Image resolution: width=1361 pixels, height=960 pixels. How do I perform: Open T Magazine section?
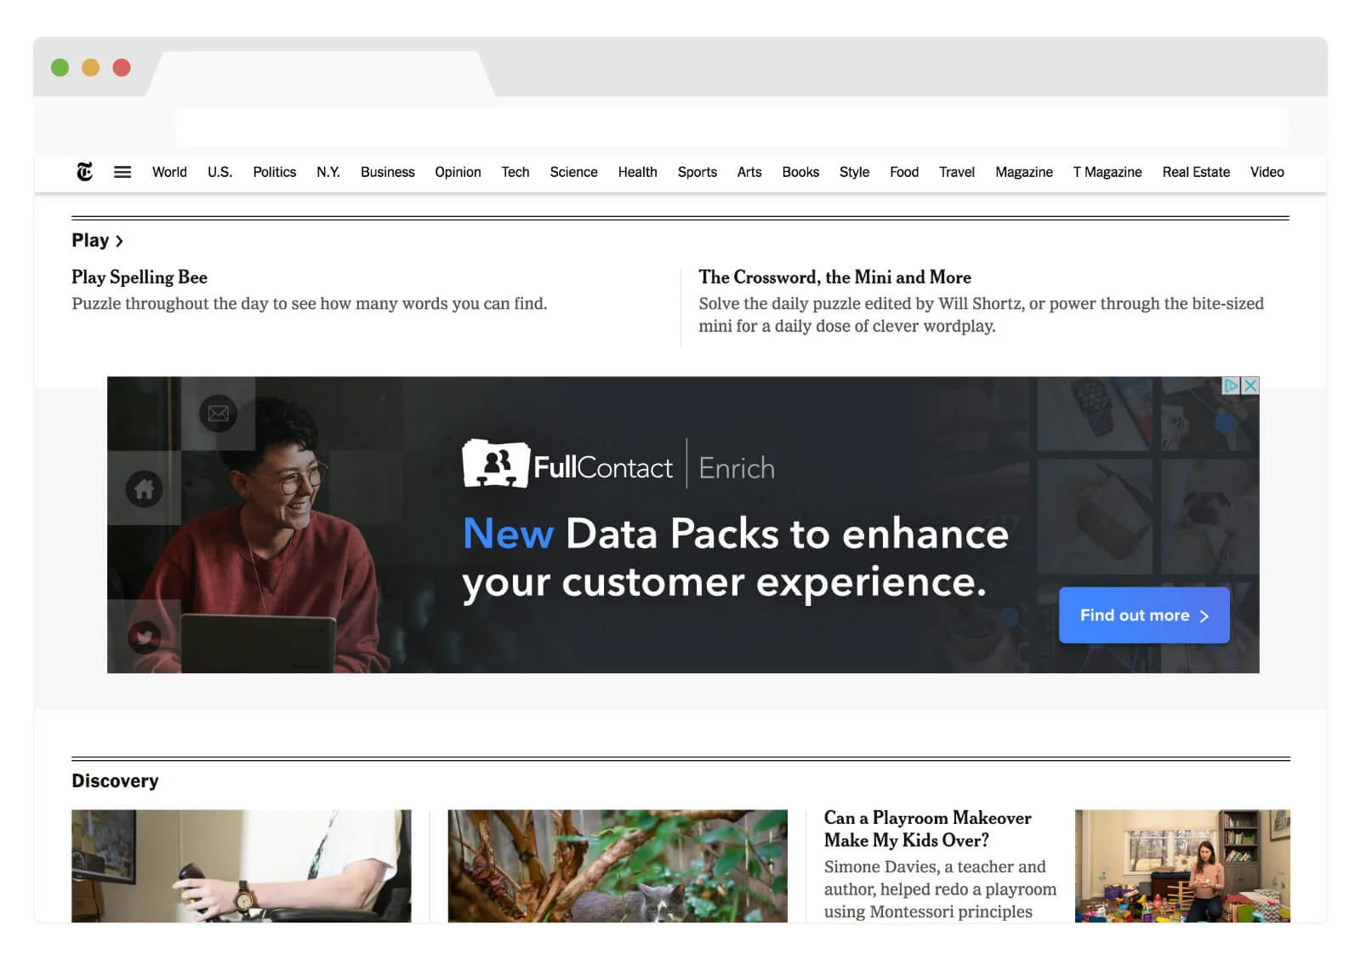click(1108, 172)
